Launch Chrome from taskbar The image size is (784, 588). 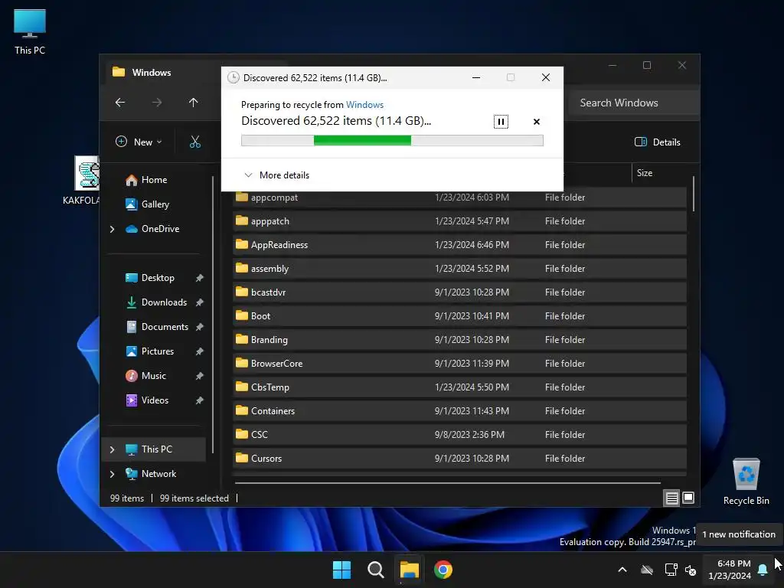click(443, 570)
